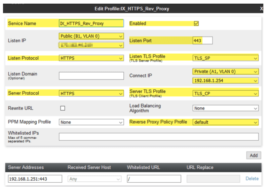Toggle the Rewrite URL checkbox

(63, 108)
